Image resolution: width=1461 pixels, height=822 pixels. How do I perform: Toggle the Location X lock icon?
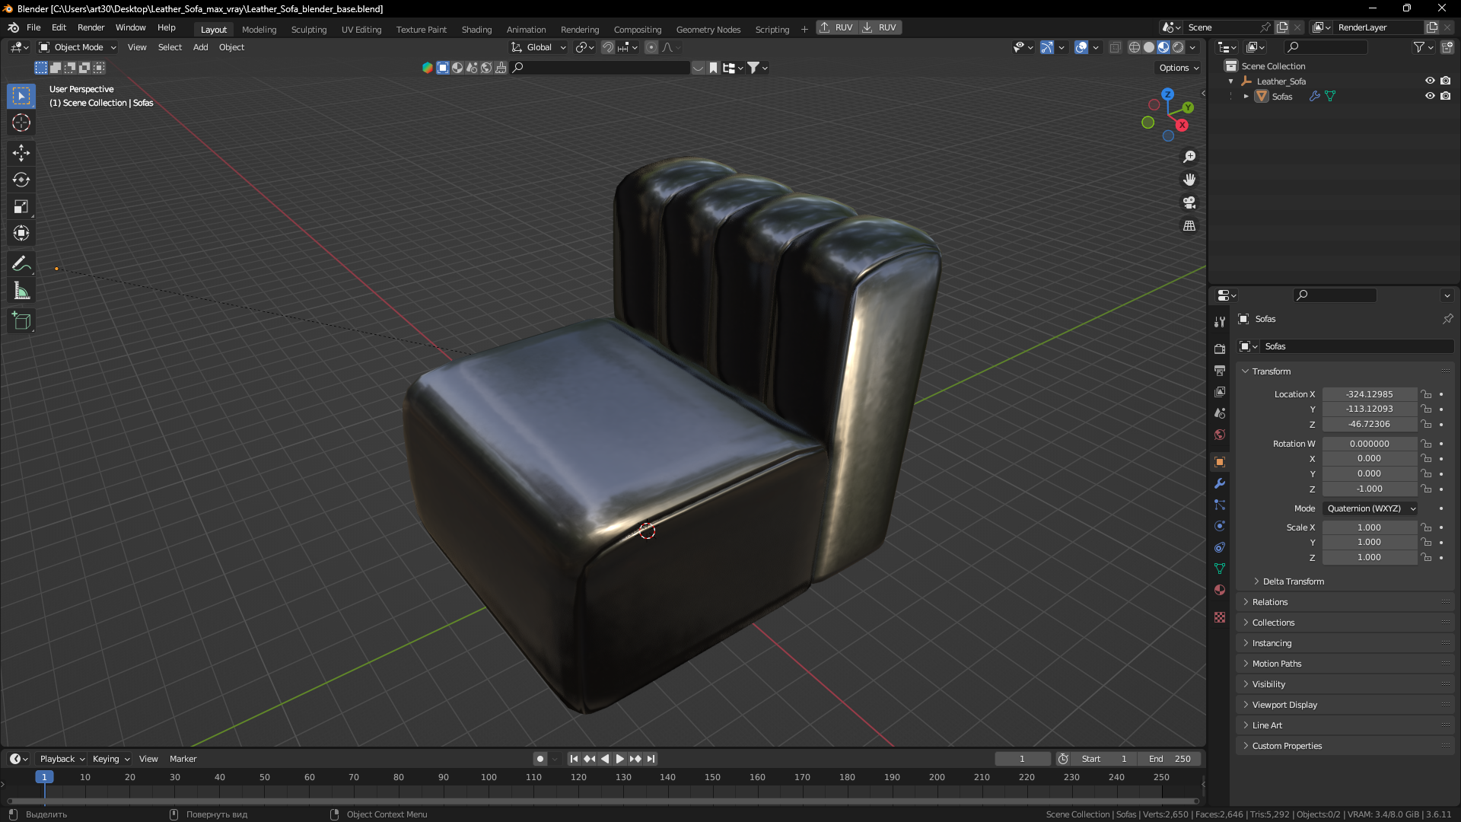(1426, 394)
